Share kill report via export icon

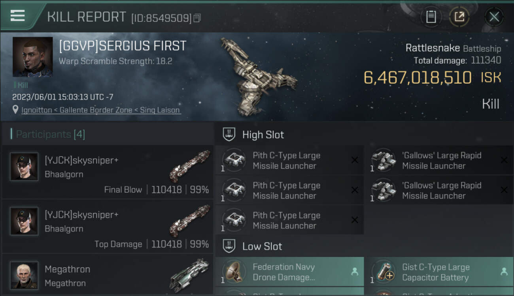point(459,17)
